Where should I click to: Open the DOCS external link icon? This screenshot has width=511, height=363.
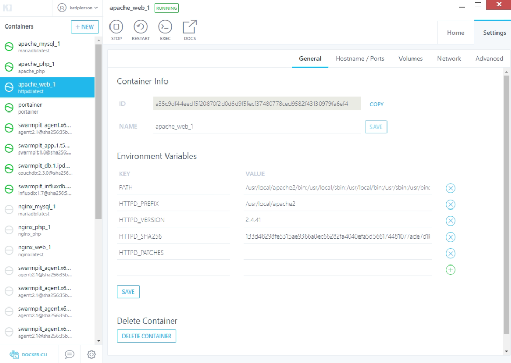(190, 27)
